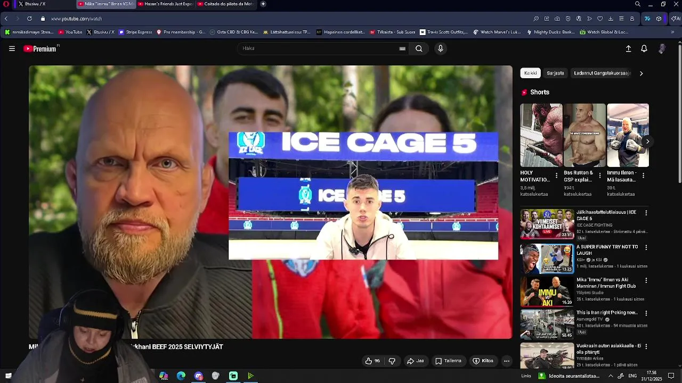682x383 pixels.
Task: Open Copilot icon on the taskbar
Action: point(164,376)
